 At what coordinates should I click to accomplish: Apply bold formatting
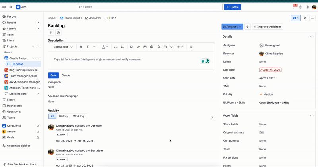[x=81, y=47]
